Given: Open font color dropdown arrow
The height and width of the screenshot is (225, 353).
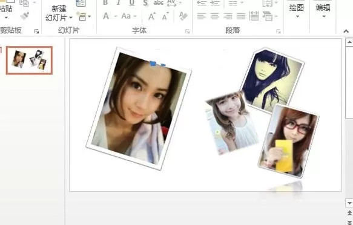Looking at the screenshot, I should click(116, 16).
